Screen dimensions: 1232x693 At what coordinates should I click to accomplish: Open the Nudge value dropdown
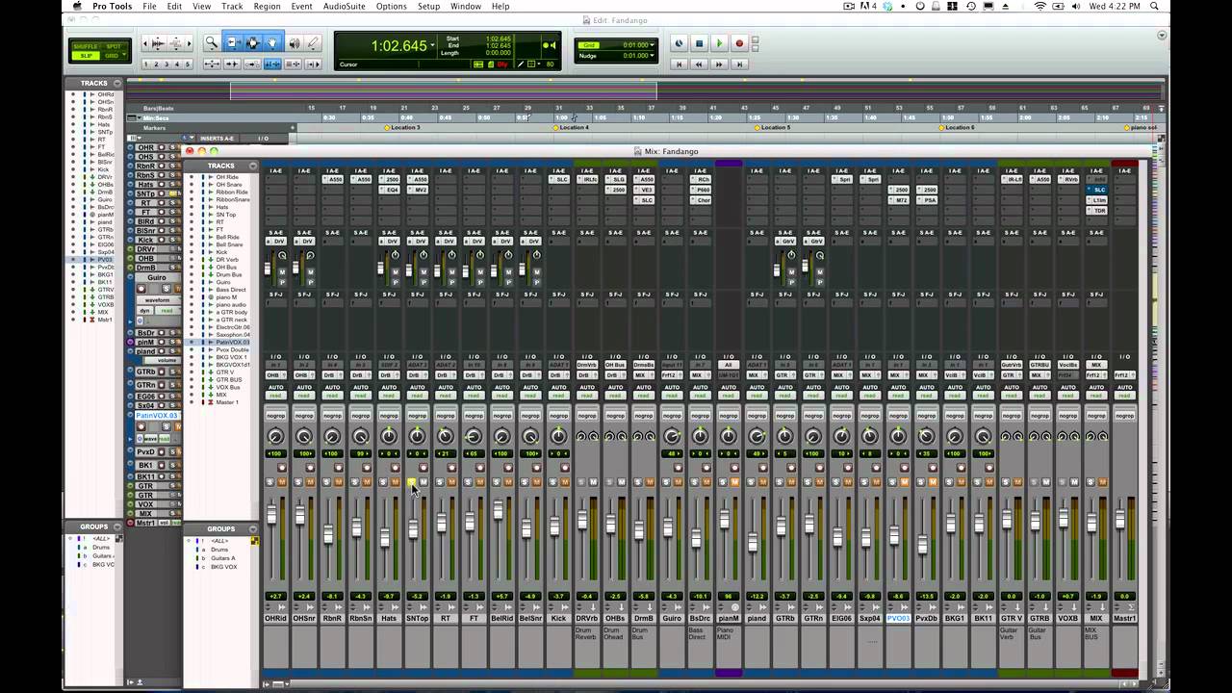click(652, 56)
